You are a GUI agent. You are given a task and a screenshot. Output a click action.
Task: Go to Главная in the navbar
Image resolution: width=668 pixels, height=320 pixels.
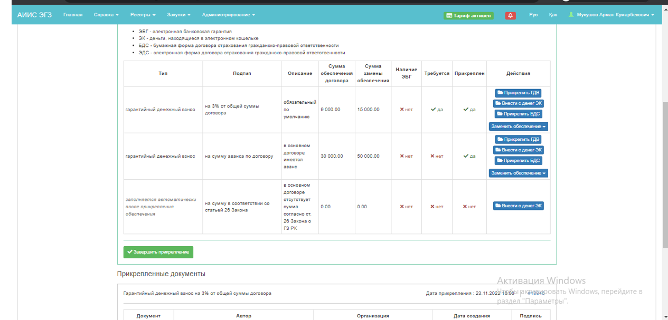click(73, 15)
